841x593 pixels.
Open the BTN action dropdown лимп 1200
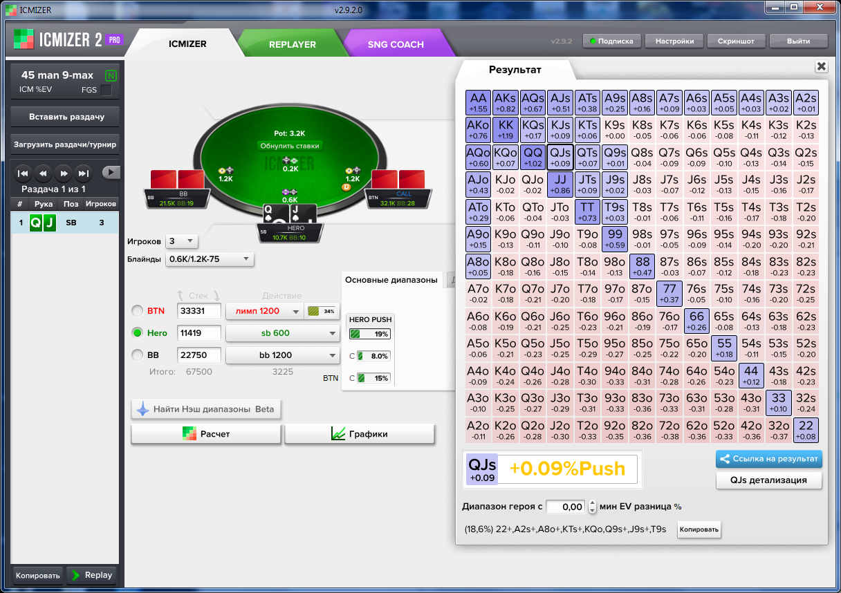tap(264, 311)
